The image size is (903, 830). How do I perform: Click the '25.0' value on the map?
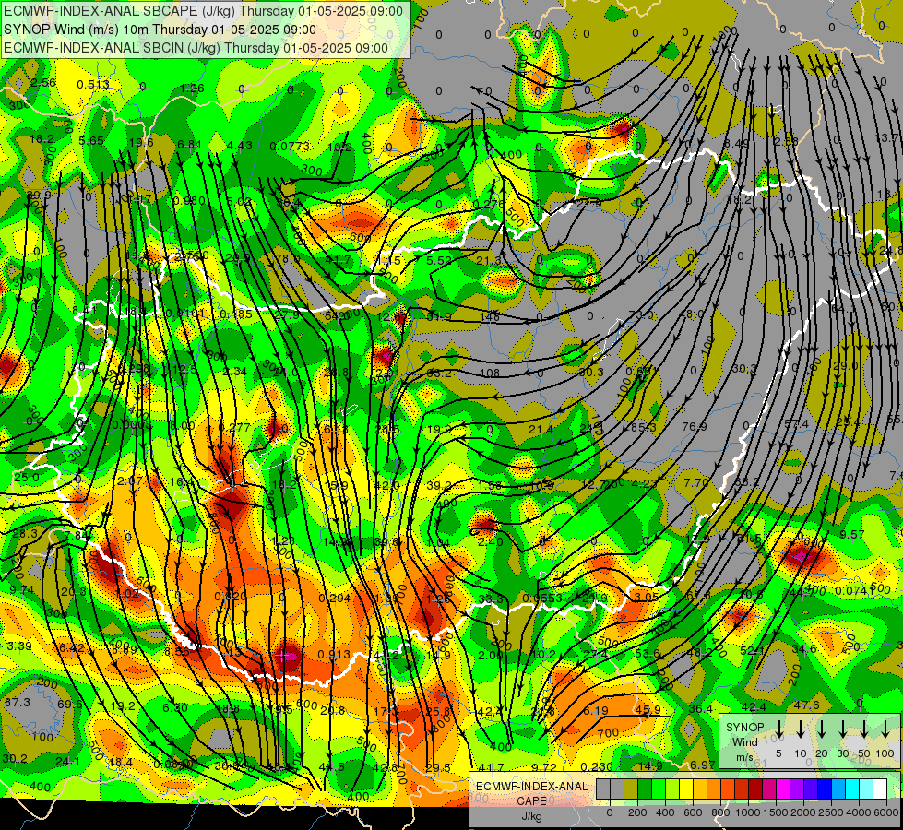coord(27,478)
